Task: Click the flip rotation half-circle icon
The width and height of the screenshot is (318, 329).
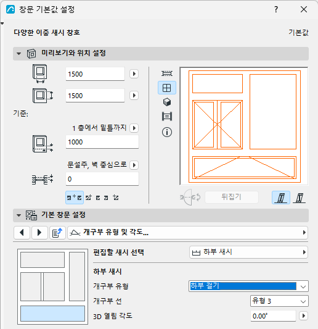Action: (190, 198)
